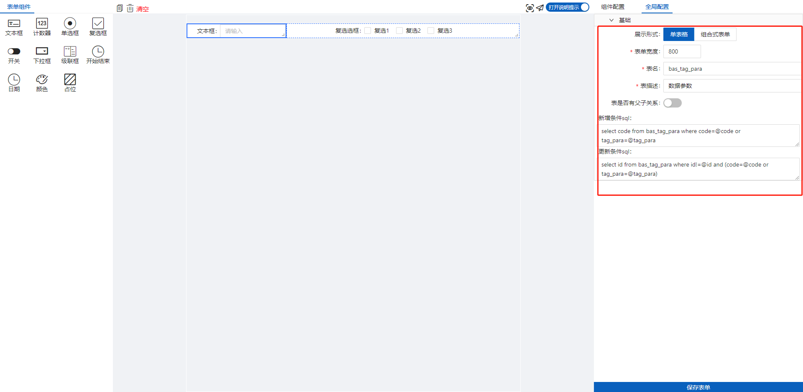Click the 请输入 text field on canvas
803x392 pixels.
pyautogui.click(x=253, y=31)
